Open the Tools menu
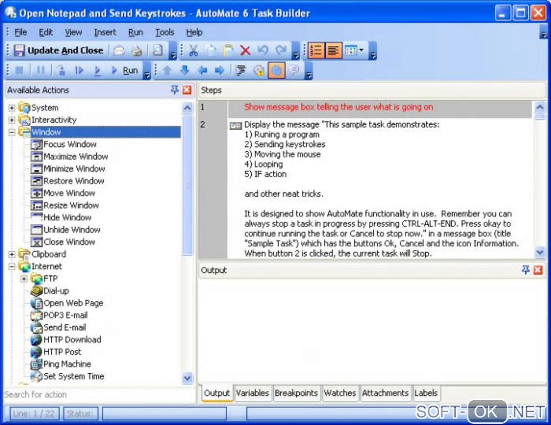The image size is (551, 425). click(165, 32)
